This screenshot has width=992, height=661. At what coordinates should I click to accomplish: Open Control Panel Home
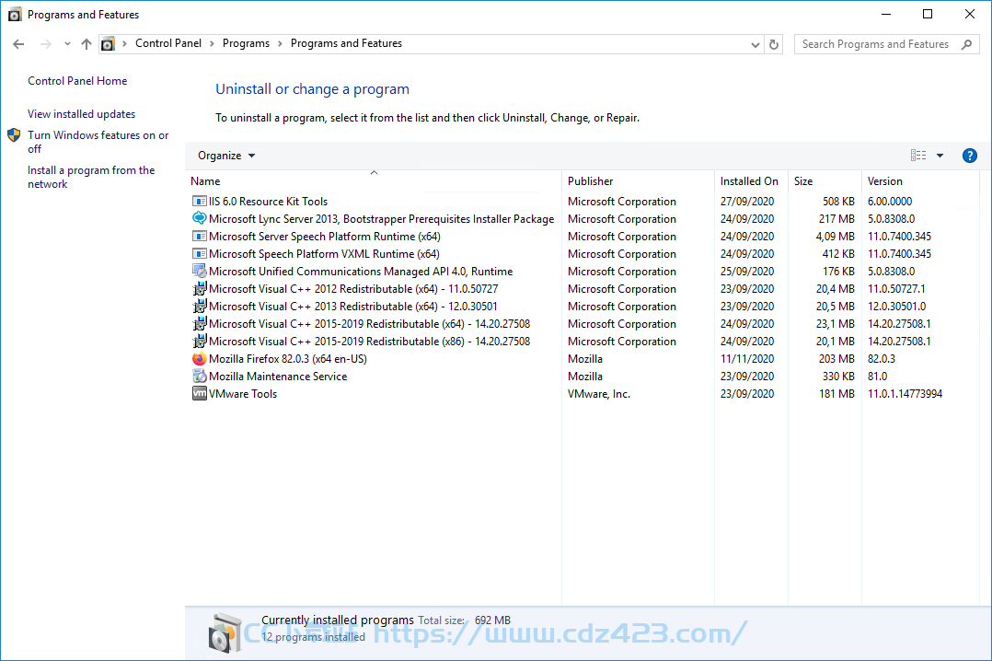(x=77, y=81)
